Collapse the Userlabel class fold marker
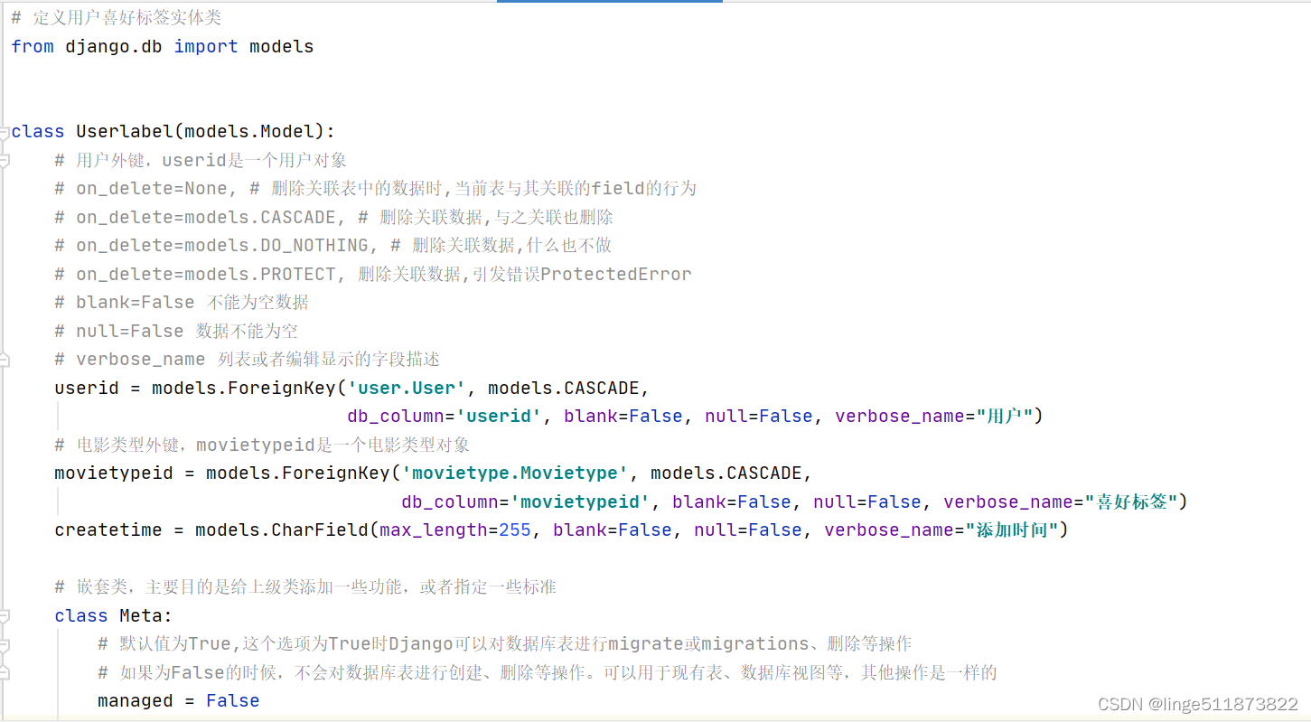This screenshot has height=722, width=1311. coord(4,132)
